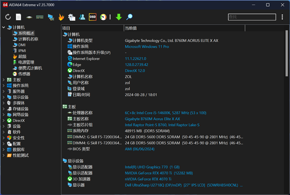Launch the System Stability Test flame icon

pos(61,17)
